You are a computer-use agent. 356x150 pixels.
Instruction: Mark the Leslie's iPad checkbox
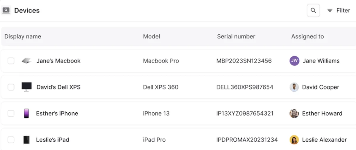click(11, 140)
